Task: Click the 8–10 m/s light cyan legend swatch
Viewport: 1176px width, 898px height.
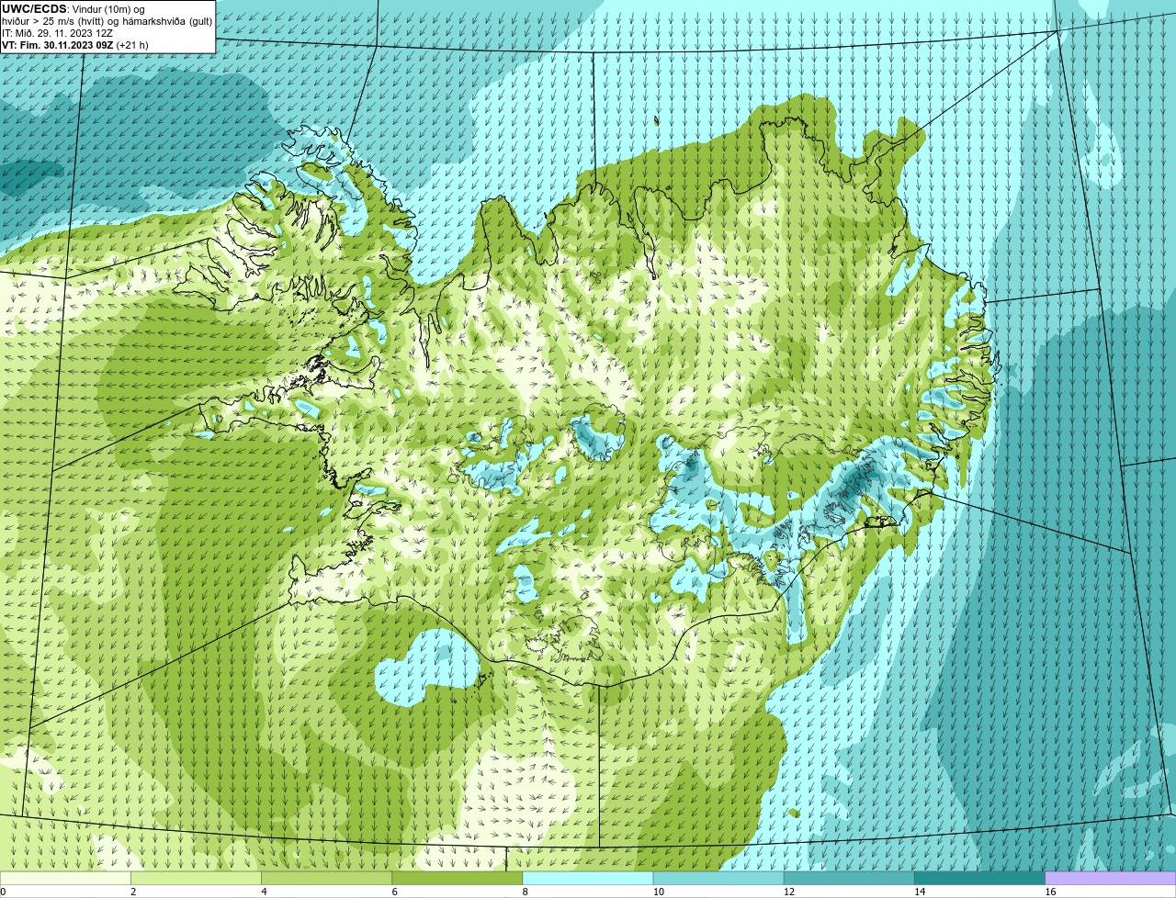Action: click(588, 878)
